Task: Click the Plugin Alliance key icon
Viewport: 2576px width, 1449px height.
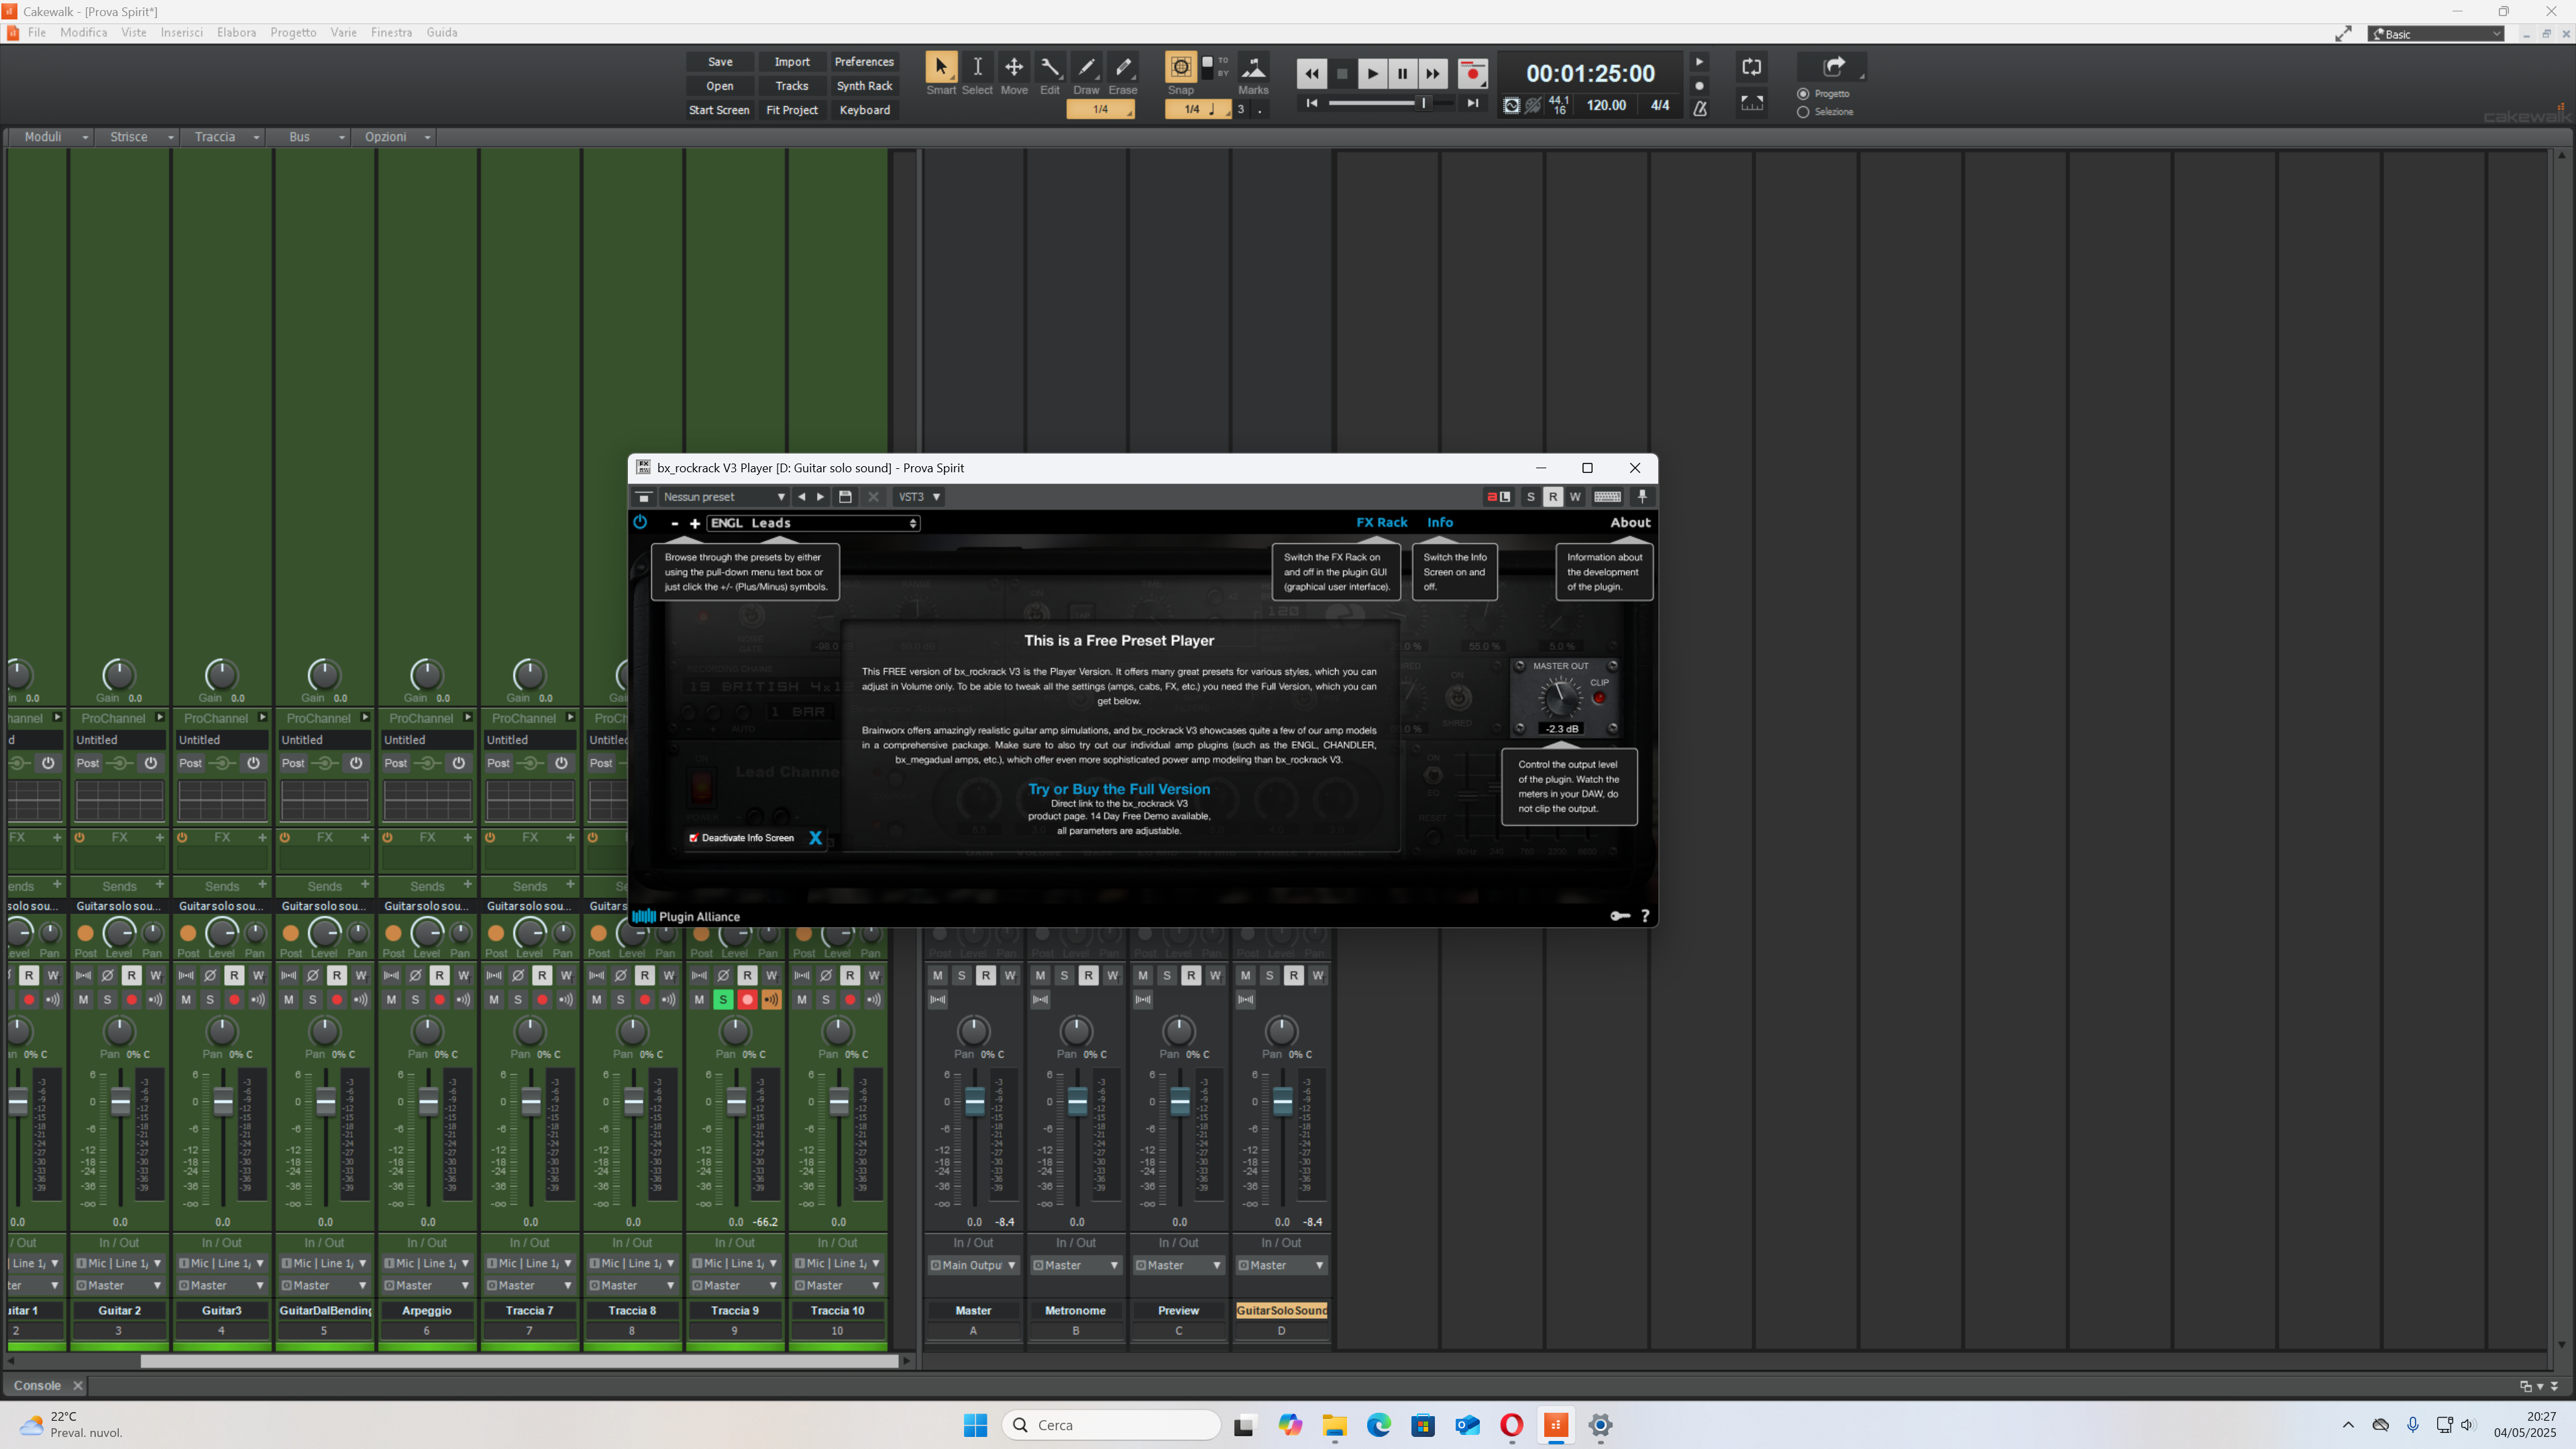Action: 1619,916
